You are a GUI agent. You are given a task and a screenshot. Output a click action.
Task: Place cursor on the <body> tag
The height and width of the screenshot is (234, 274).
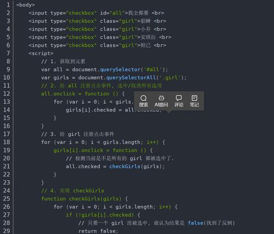pyautogui.click(x=25, y=5)
